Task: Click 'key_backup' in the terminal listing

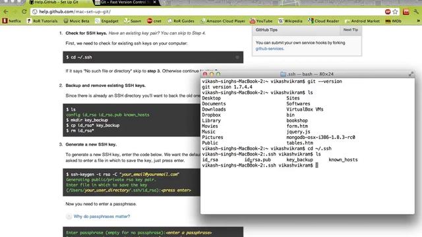Action: click(299, 159)
